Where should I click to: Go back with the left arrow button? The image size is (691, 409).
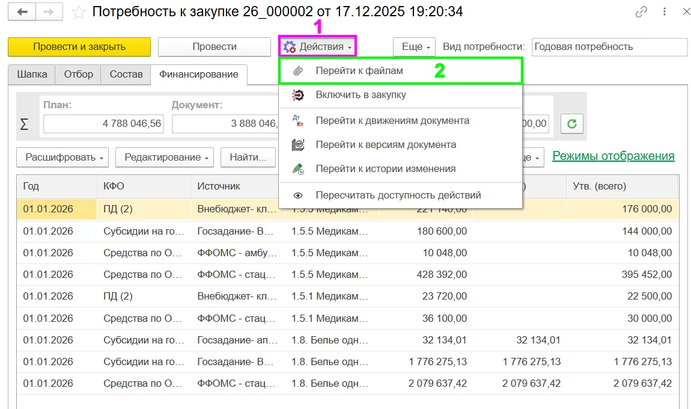(22, 12)
